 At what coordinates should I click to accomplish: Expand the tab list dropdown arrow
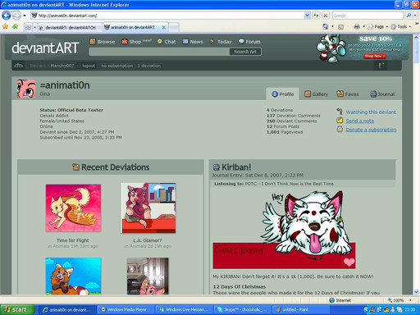(34, 27)
